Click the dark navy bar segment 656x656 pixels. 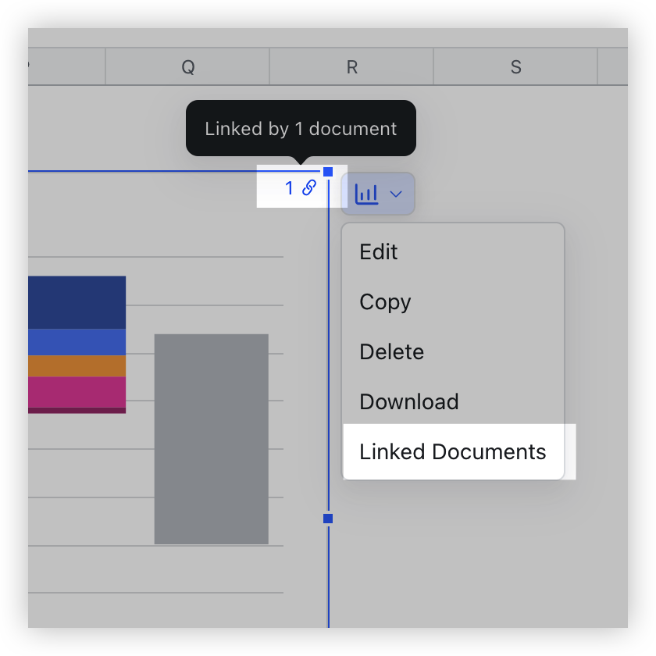point(76,301)
